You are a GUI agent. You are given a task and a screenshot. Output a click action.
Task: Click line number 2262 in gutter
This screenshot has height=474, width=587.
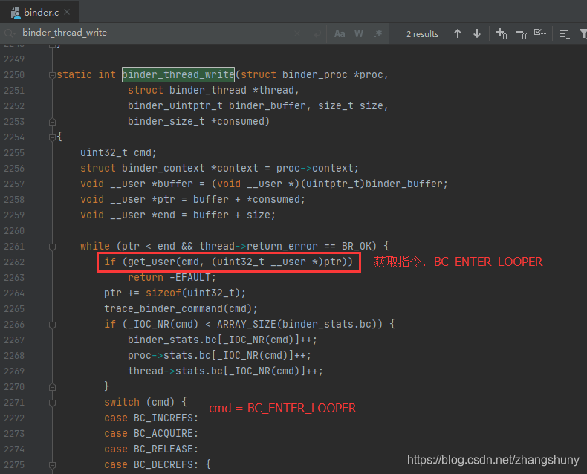tap(14, 262)
